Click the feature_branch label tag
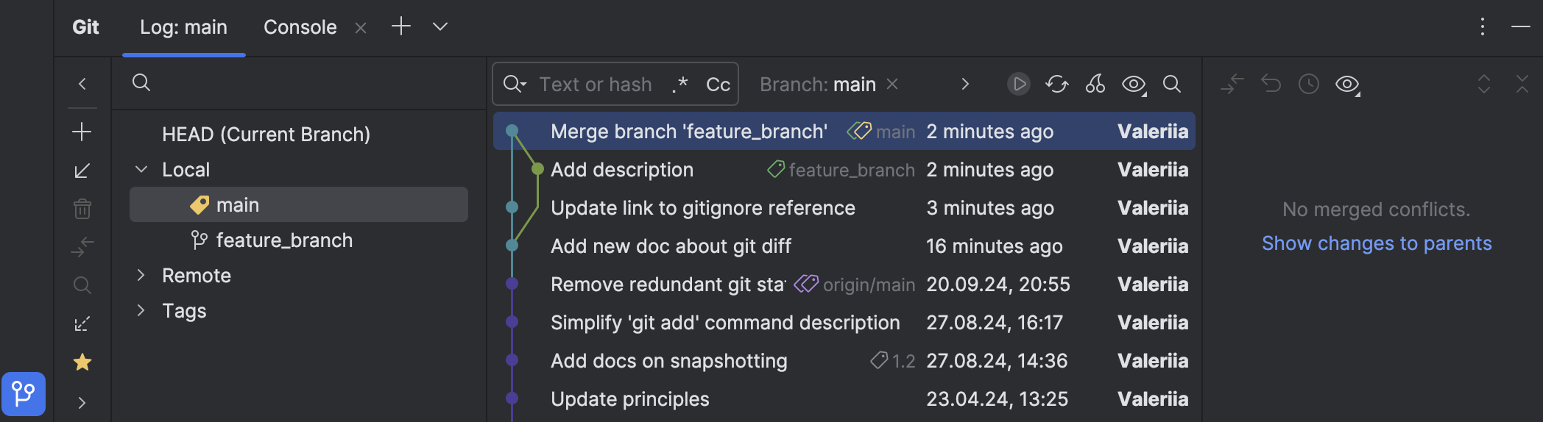 tap(841, 170)
